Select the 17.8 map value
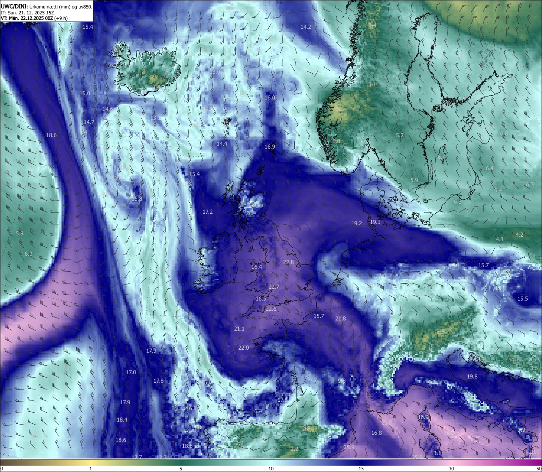Viewport: 542px width, 472px height. point(158,381)
